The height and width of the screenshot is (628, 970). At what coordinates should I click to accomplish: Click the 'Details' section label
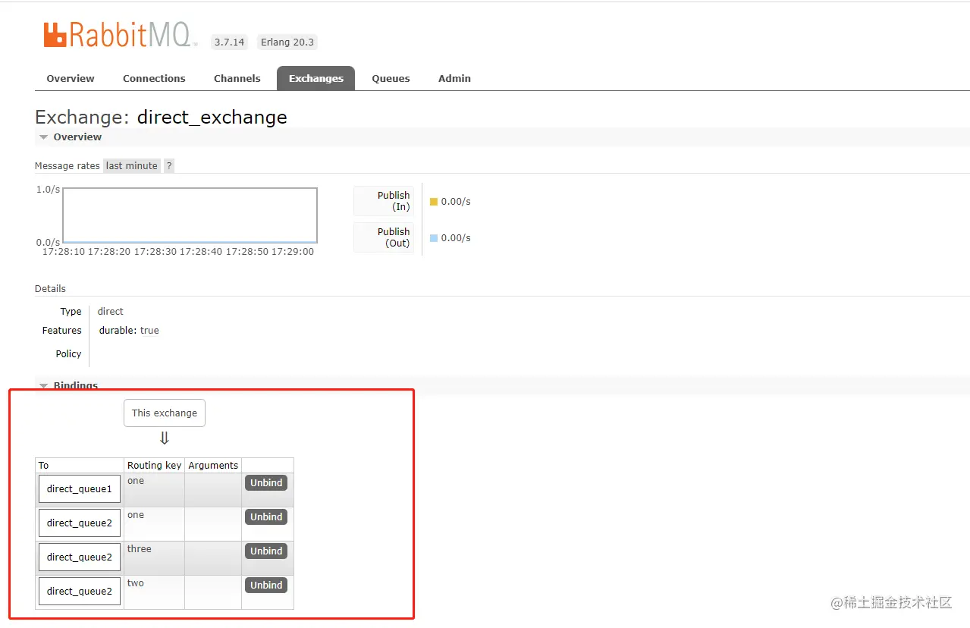click(50, 289)
